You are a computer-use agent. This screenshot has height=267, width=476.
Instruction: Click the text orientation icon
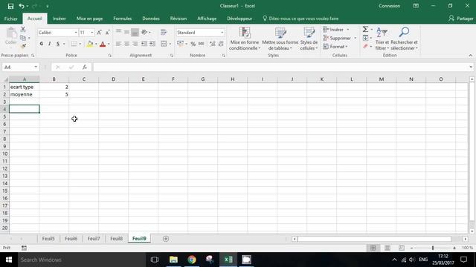[x=144, y=32]
